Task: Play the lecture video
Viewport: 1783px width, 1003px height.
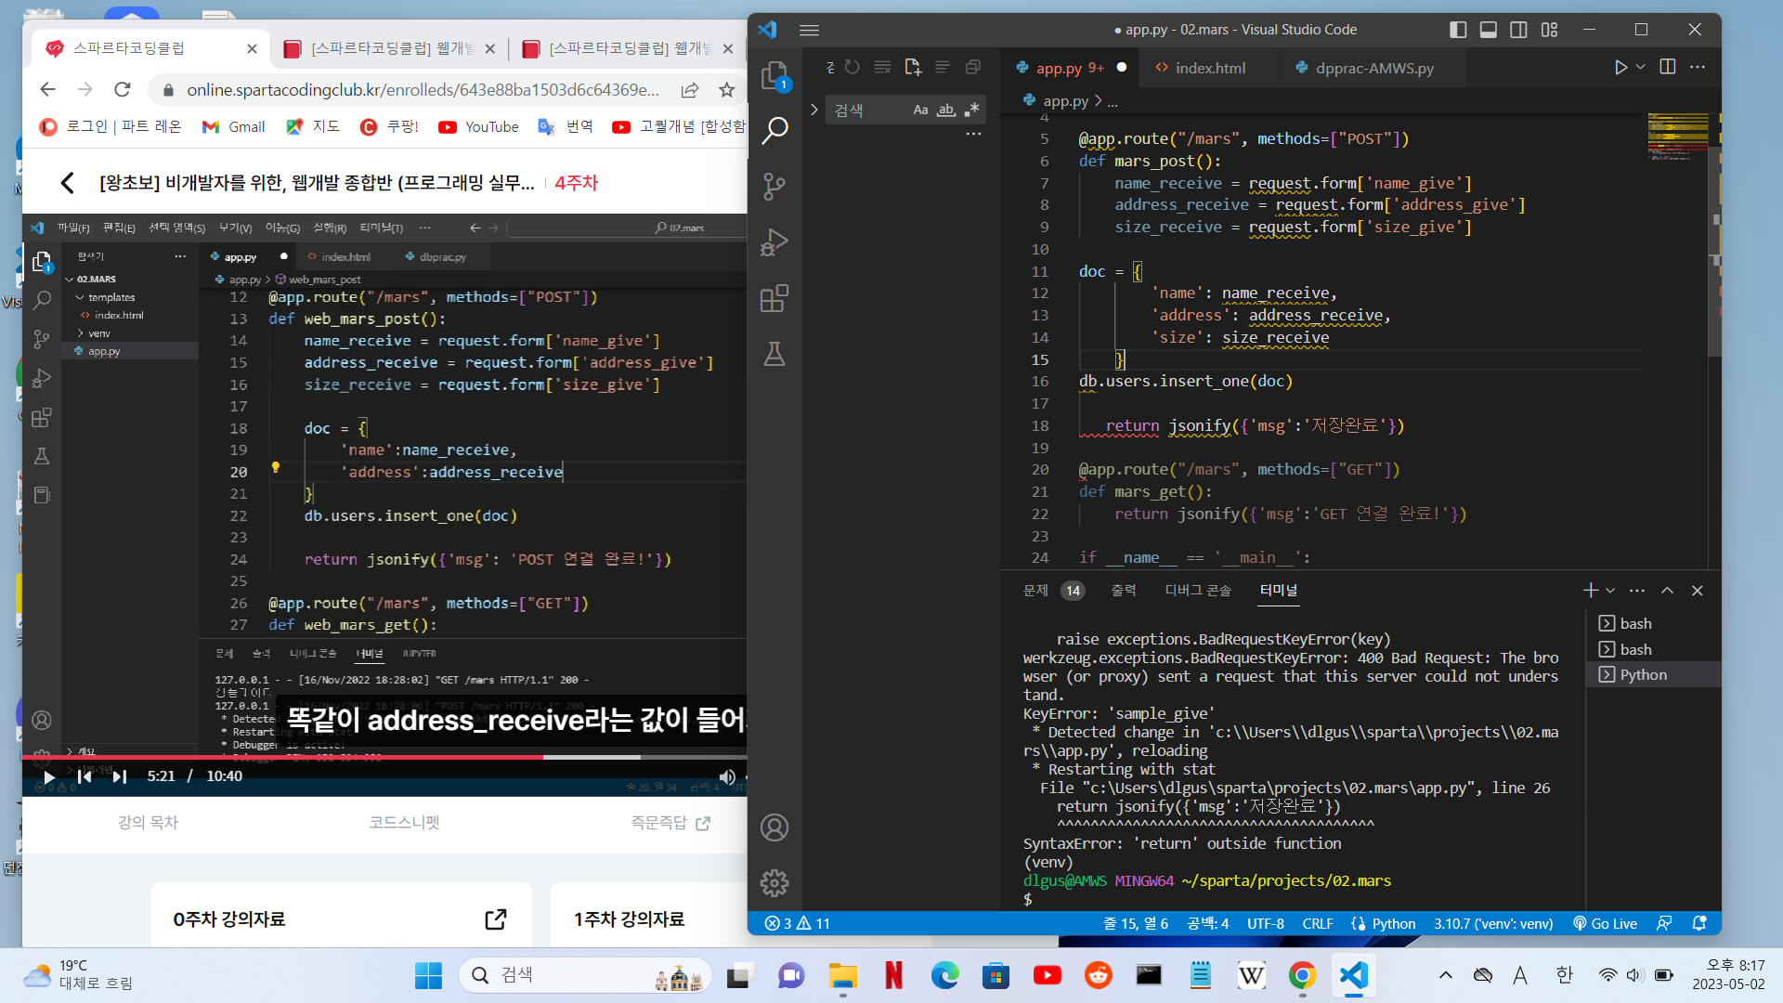Action: pos(48,776)
